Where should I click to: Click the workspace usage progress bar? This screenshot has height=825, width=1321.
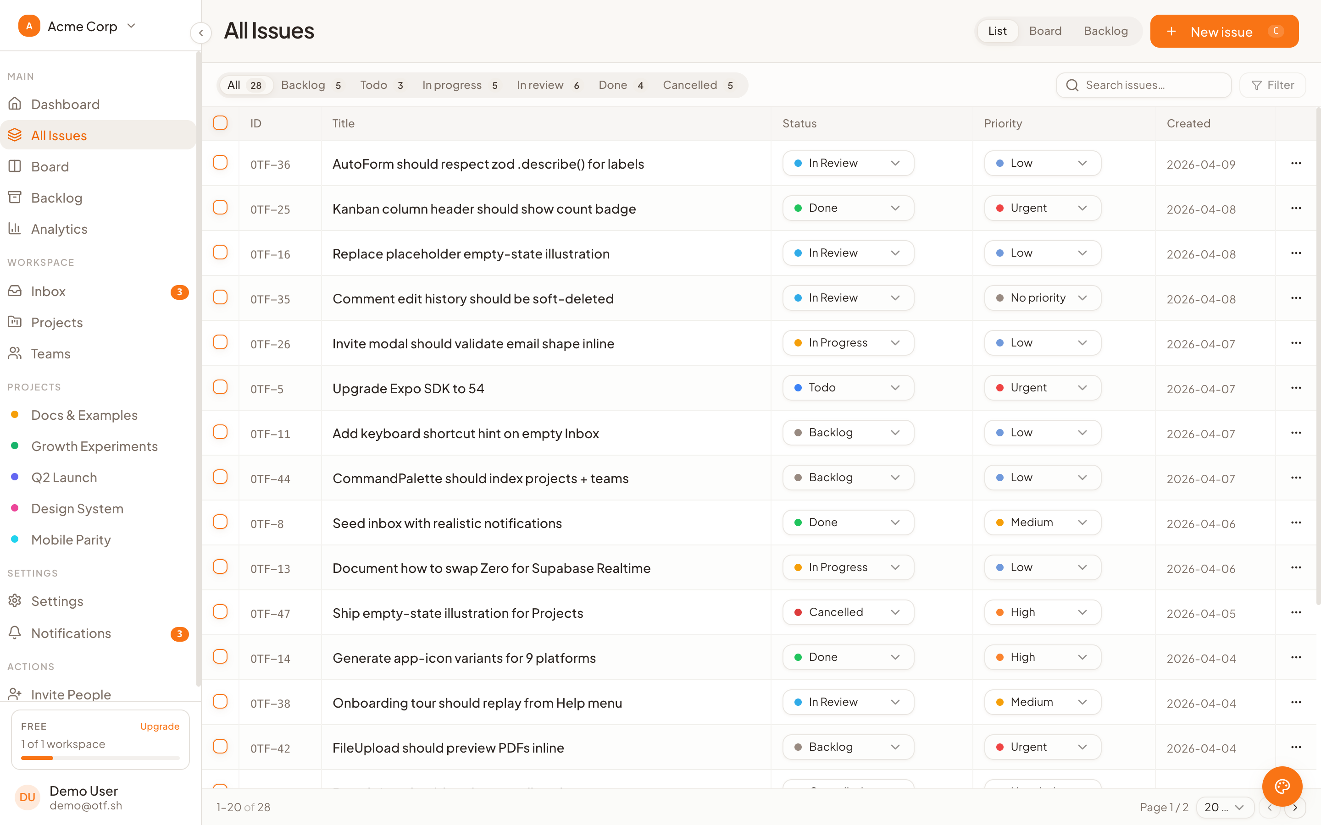[100, 758]
